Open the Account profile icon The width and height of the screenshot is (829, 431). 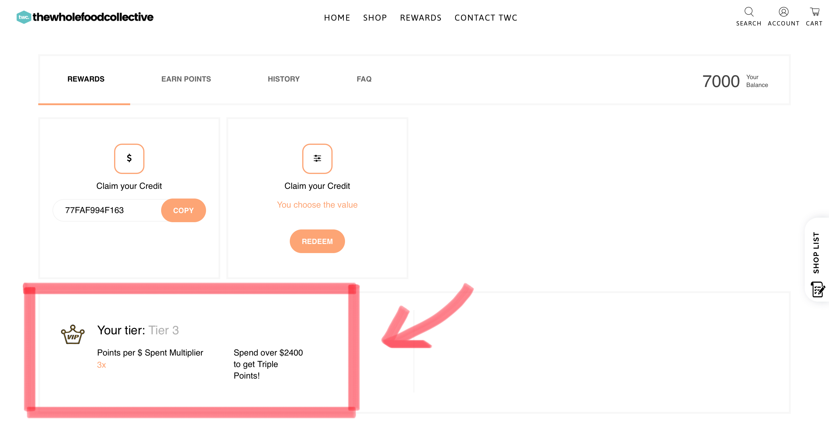783,12
